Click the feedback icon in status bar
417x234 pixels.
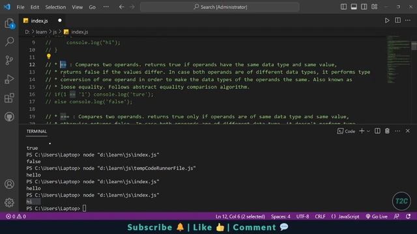coord(397,216)
